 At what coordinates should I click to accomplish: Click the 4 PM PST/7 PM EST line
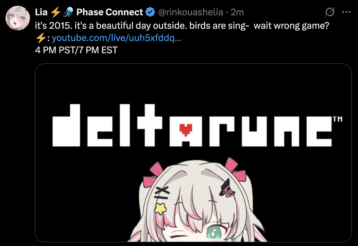[76, 50]
